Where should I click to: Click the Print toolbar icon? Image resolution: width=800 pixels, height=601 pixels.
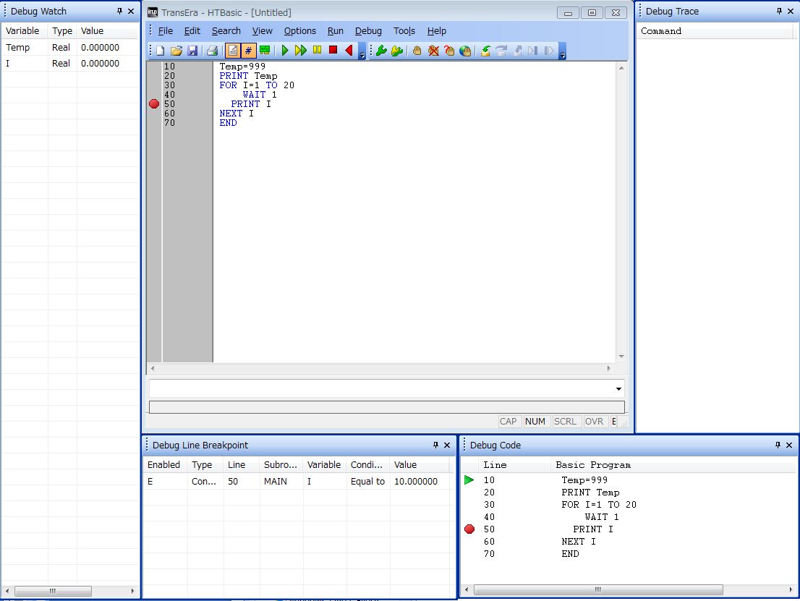(212, 51)
